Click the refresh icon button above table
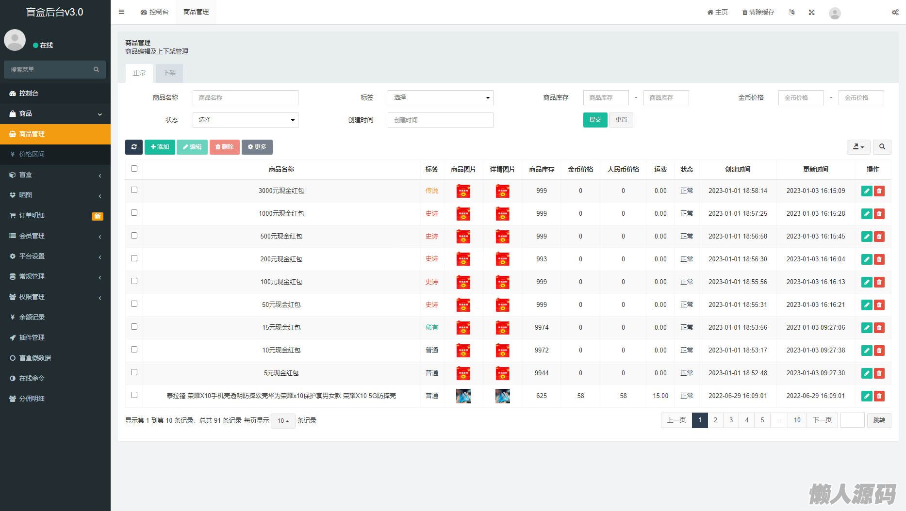906x511 pixels. click(x=134, y=147)
